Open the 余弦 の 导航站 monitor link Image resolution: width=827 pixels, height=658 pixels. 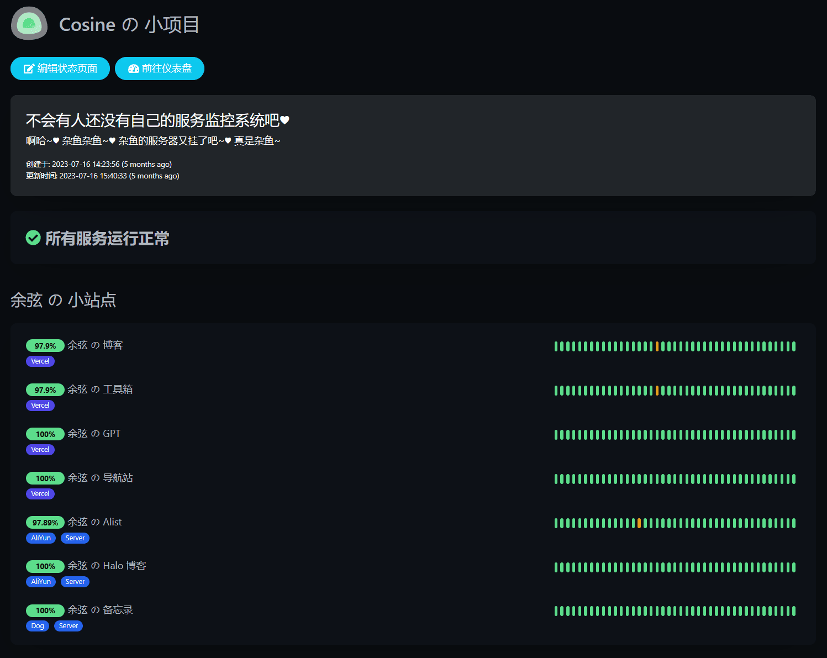pos(100,478)
